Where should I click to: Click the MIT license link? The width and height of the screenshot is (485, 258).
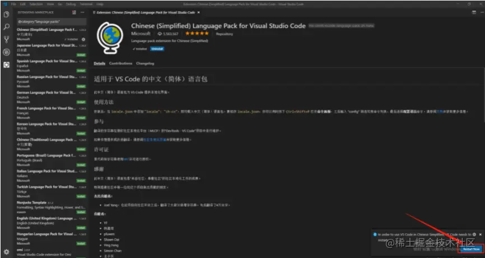pos(125,159)
